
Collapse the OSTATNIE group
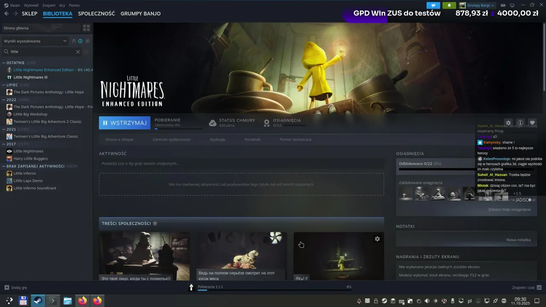4,63
